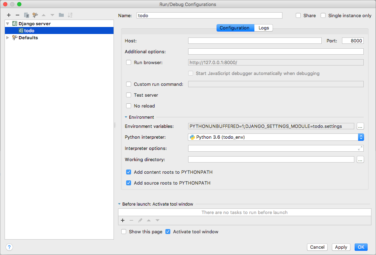This screenshot has height=255, width=376.
Task: Select Django server tree node
Action: (59, 23)
